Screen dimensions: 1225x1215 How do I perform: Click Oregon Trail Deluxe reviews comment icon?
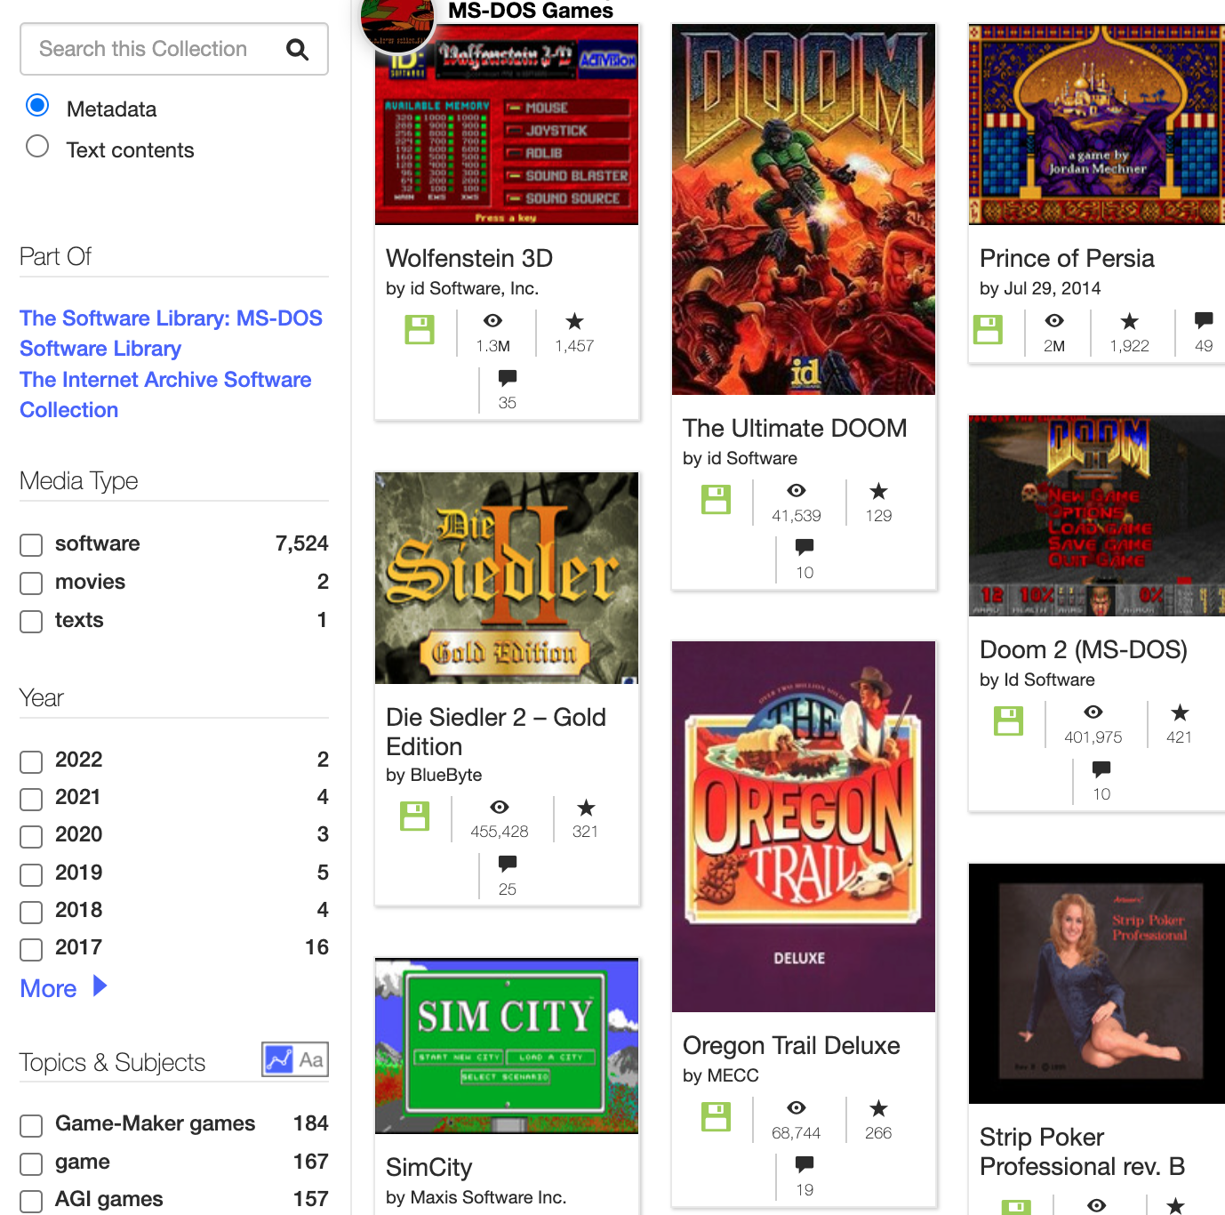(805, 1164)
